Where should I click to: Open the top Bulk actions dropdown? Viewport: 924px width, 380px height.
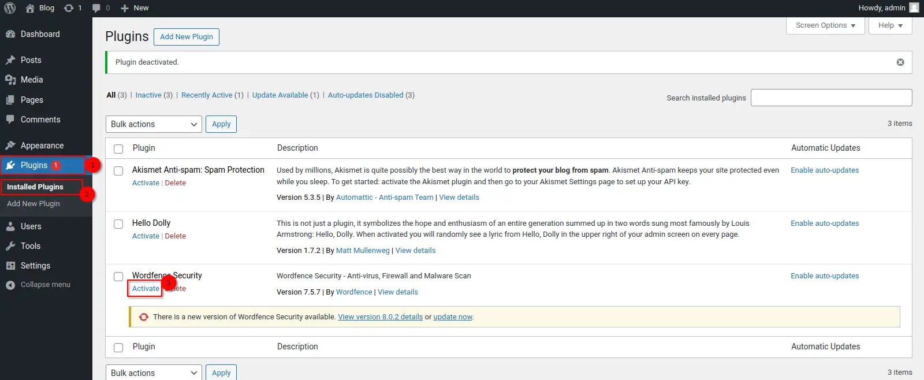pos(154,124)
